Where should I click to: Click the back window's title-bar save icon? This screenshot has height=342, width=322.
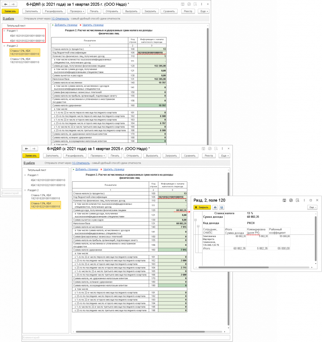183,4
